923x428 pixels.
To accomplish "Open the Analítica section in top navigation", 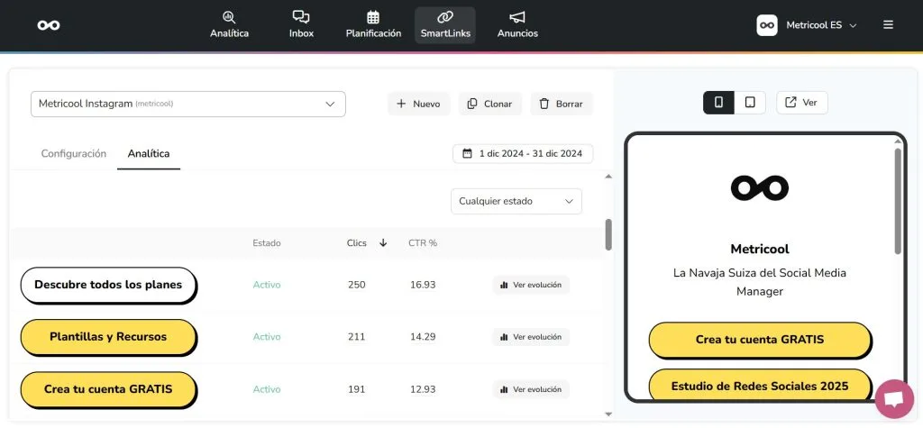I will tap(229, 25).
